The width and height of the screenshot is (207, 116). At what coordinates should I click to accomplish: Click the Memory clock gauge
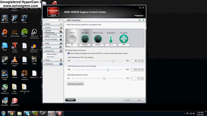(x=98, y=39)
